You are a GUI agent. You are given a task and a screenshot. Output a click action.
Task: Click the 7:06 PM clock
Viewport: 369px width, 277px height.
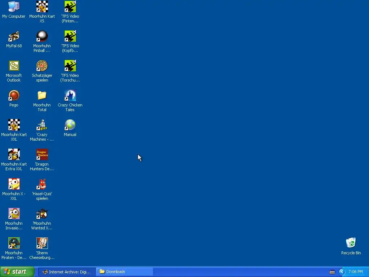tap(356, 272)
